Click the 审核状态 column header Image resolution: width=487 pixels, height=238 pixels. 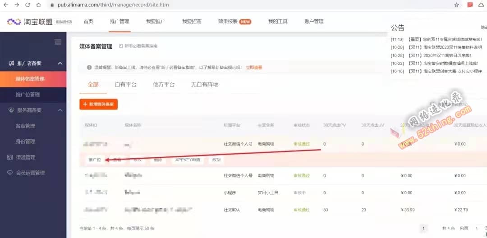pos(302,125)
